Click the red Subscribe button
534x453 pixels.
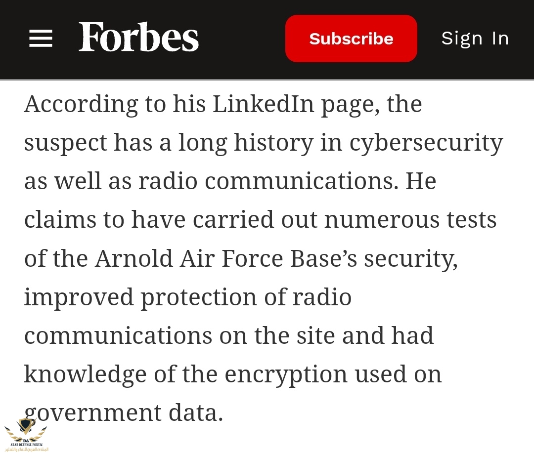(x=351, y=39)
